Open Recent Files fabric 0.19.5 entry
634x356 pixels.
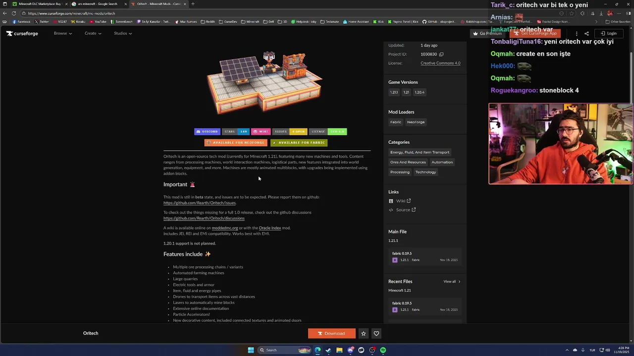tap(425, 306)
